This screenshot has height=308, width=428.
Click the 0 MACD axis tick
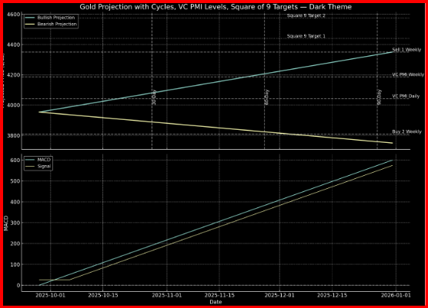[18, 286]
